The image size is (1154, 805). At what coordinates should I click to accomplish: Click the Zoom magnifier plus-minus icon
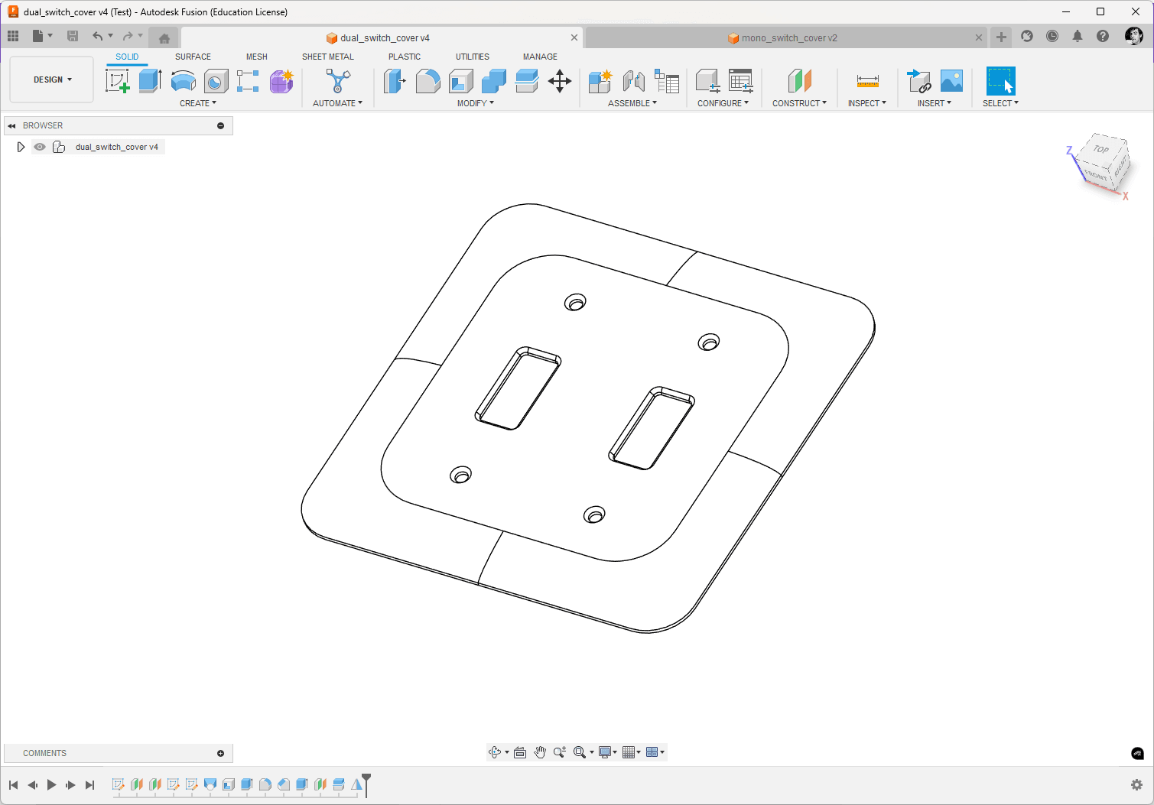(559, 752)
